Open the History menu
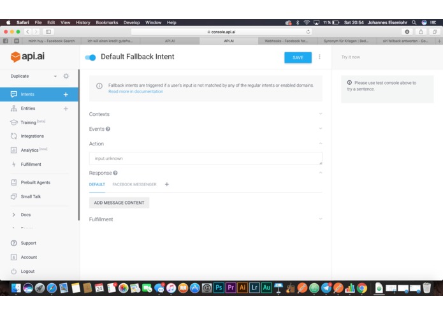Viewport: 443px width, 315px height. click(x=83, y=22)
